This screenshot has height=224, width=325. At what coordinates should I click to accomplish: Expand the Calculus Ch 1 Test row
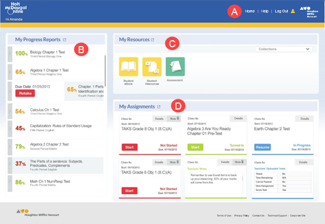[10, 111]
